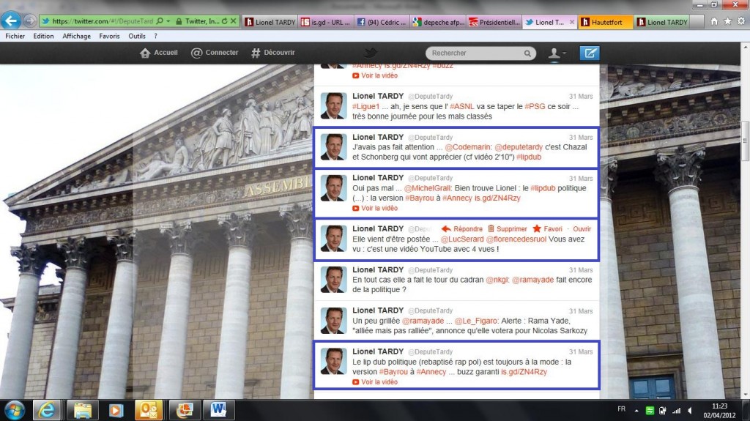Open the #ASNL hashtag
Viewport: 750px width, 421px height.
[x=461, y=106]
